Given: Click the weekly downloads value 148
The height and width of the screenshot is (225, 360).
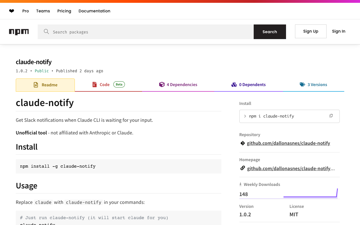Looking at the screenshot, I should (244, 194).
